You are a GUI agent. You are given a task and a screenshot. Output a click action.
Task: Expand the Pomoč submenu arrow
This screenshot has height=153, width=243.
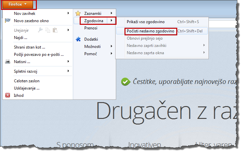tap(112, 54)
